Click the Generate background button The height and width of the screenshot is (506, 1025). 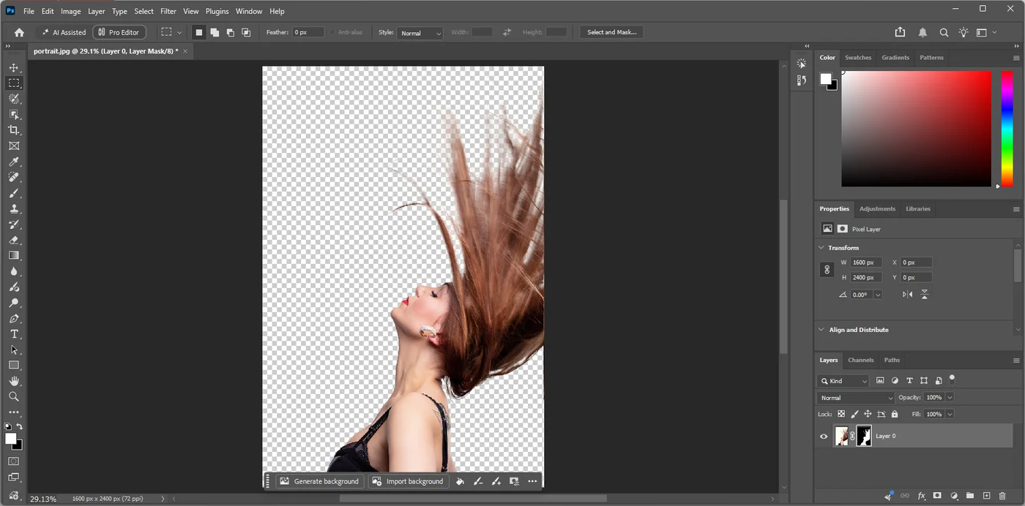(319, 481)
